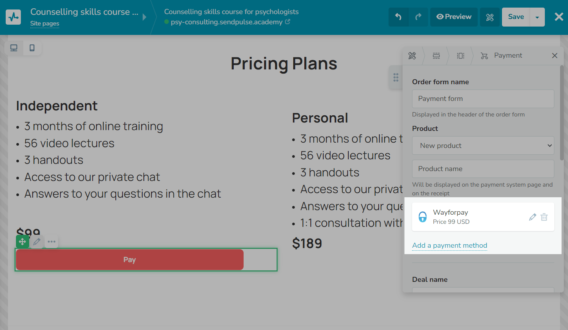Delete the Wayforpay payment method
The image size is (568, 330).
click(544, 217)
